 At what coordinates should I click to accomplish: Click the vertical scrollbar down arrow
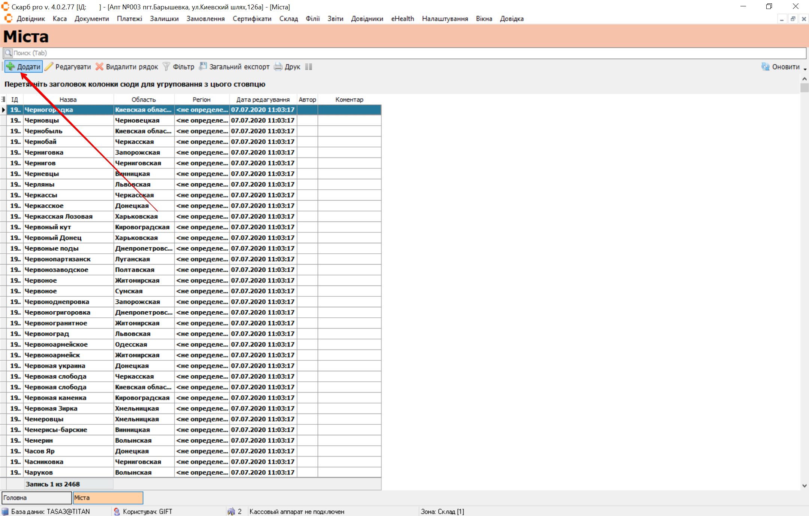point(804,486)
